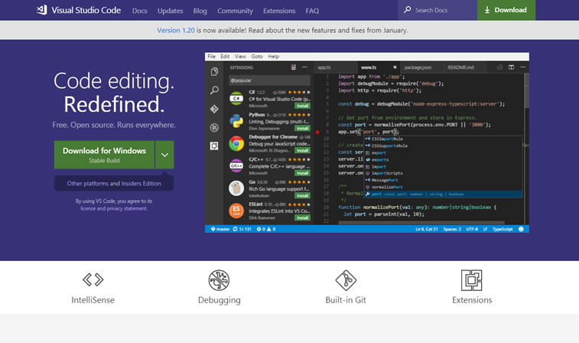
Task: Click the split editor icon
Action: click(x=512, y=67)
